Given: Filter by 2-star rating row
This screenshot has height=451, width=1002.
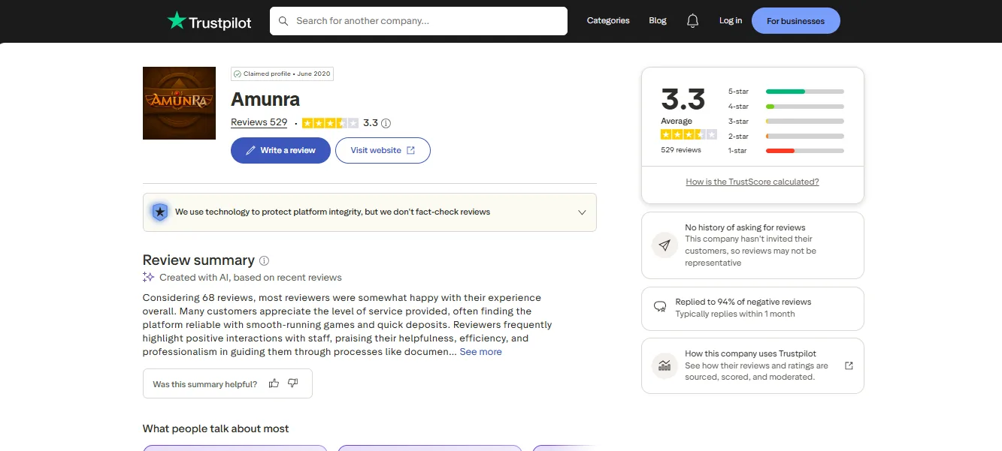Looking at the screenshot, I should point(786,137).
